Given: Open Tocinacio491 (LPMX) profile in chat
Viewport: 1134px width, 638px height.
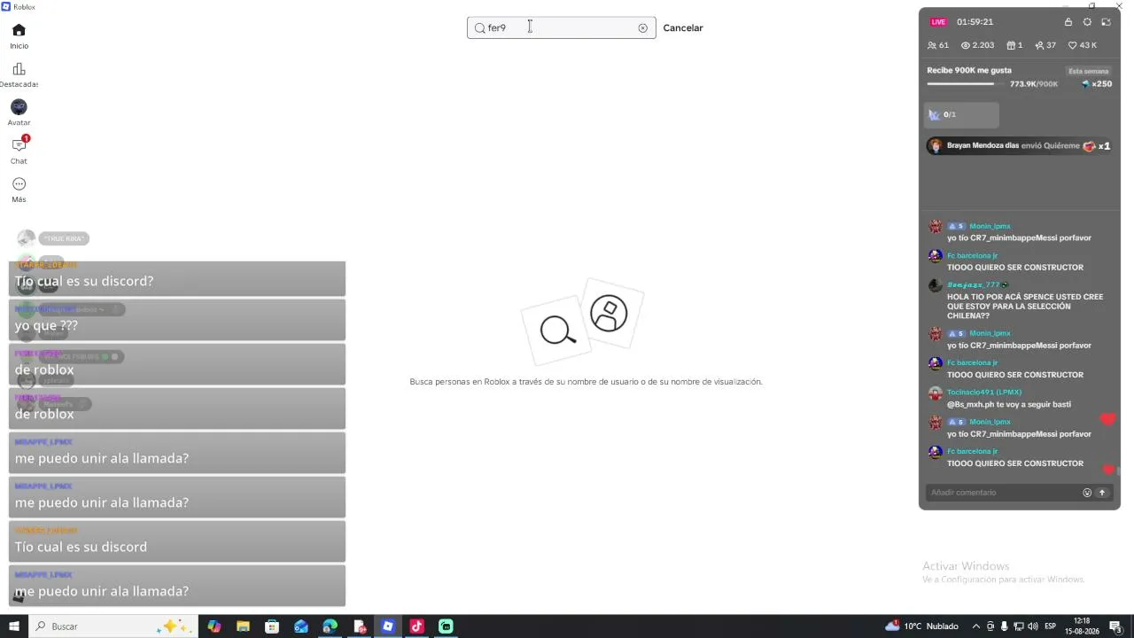Looking at the screenshot, I should (984, 393).
